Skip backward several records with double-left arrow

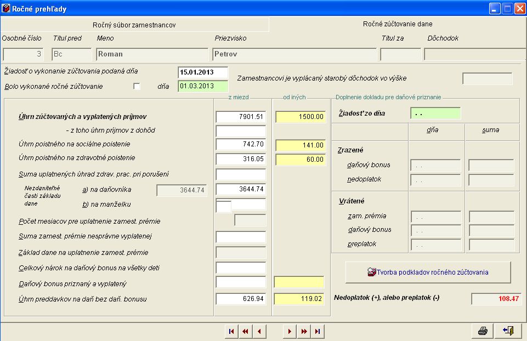coord(245,331)
